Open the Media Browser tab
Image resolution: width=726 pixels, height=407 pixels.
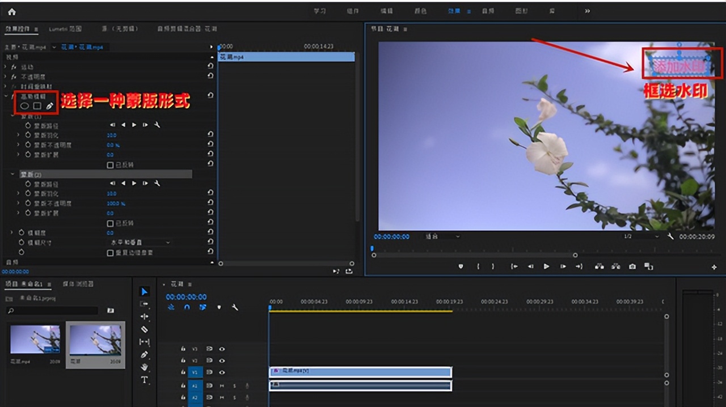[79, 284]
